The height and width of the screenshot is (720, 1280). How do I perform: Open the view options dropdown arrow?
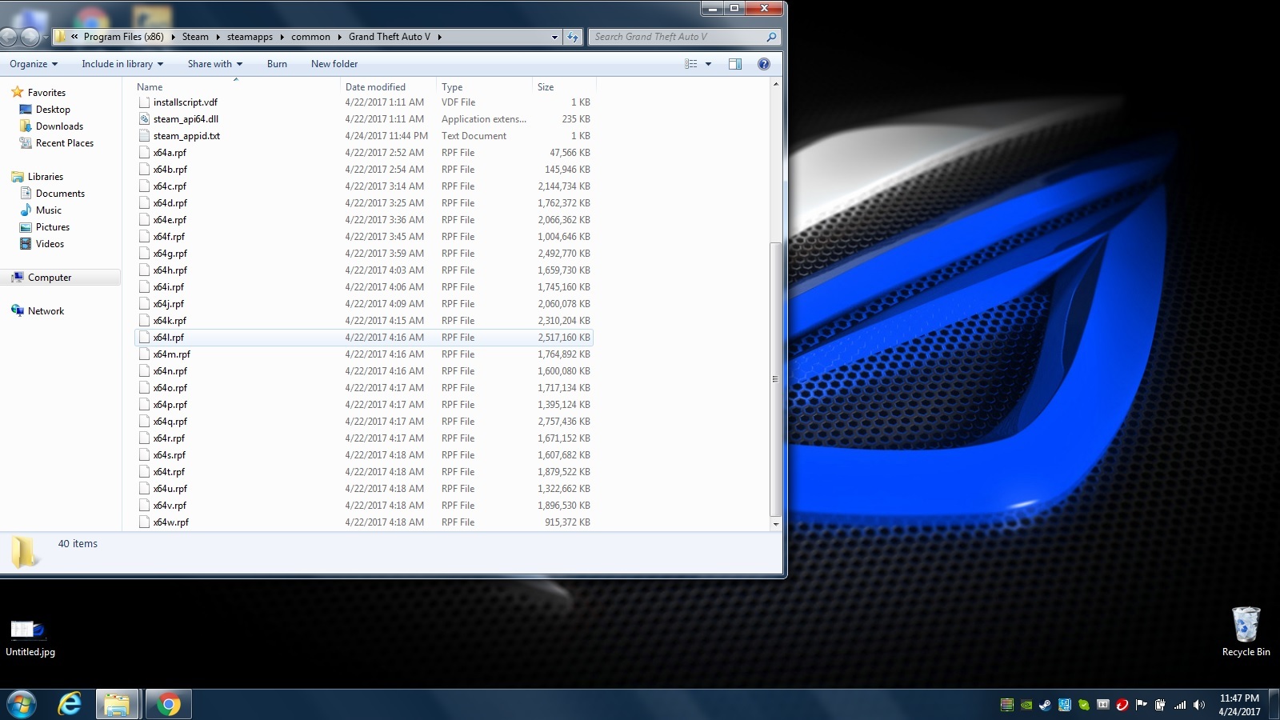708,64
